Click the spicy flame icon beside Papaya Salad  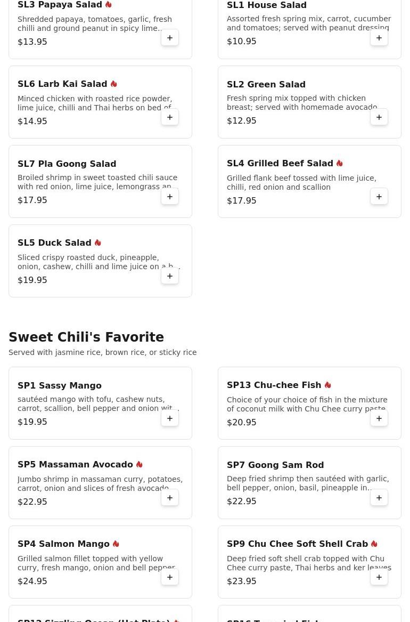click(x=109, y=5)
